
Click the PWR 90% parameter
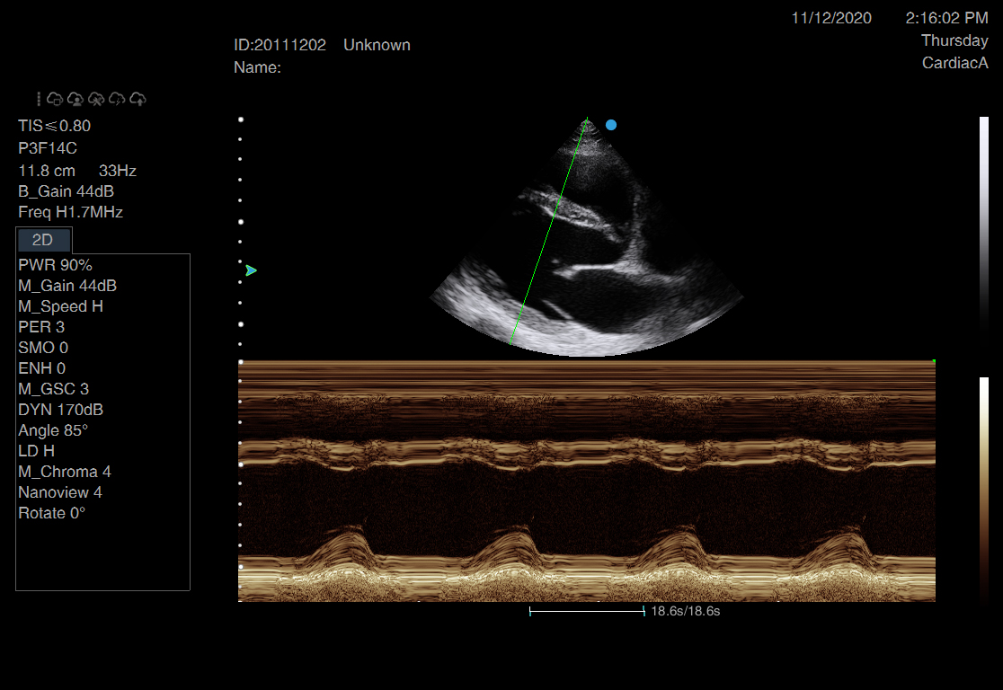[x=55, y=265]
